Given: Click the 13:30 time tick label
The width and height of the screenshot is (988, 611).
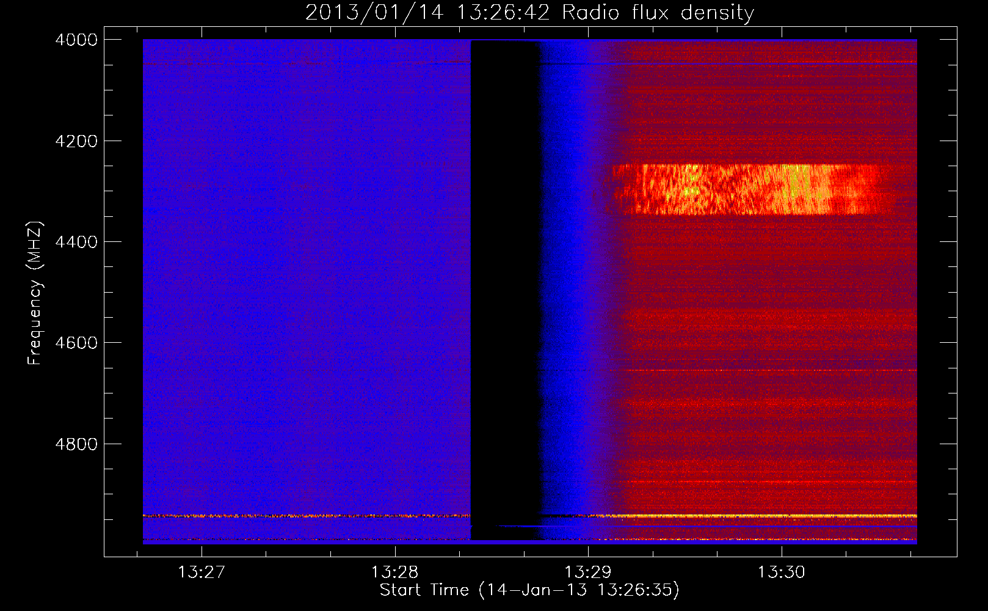Looking at the screenshot, I should [781, 573].
